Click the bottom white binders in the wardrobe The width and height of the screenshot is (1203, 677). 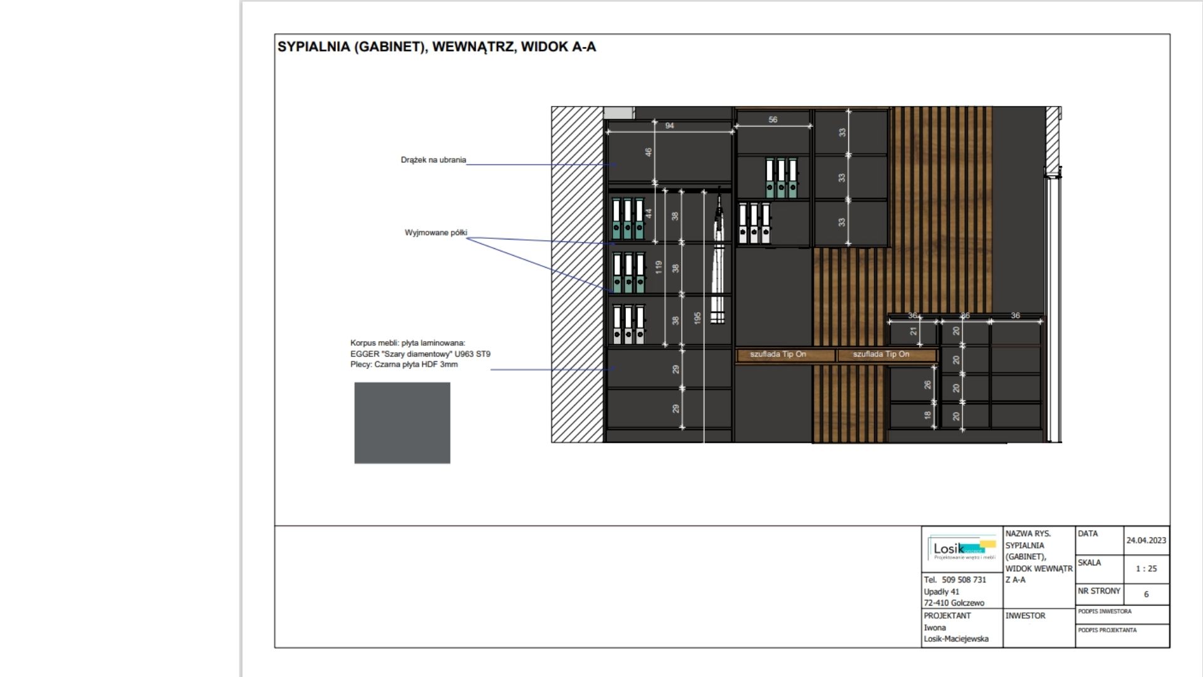(x=628, y=324)
